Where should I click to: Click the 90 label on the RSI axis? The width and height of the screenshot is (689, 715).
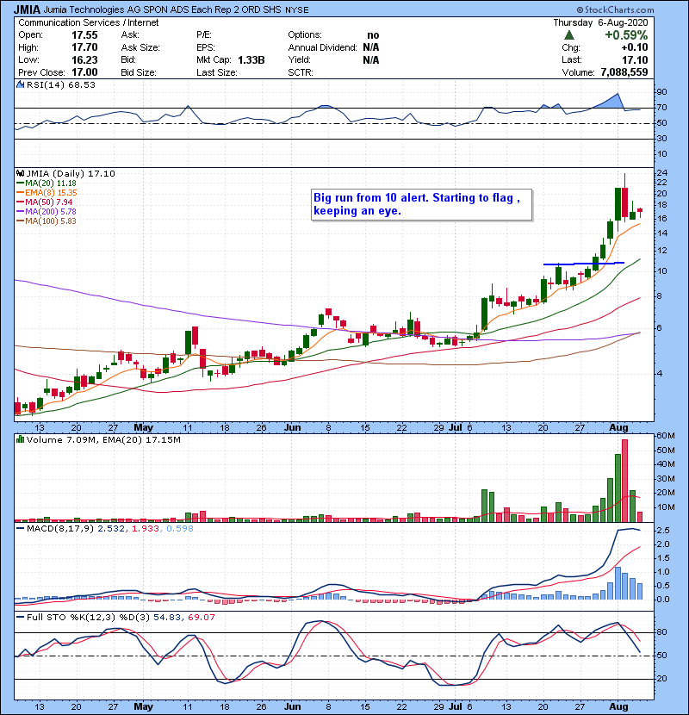[x=661, y=91]
